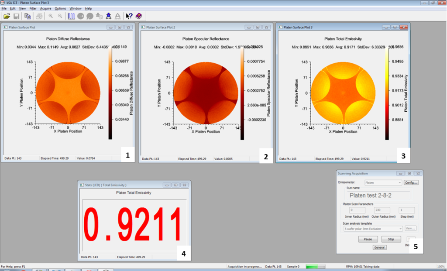Open the Filter menu
This screenshot has width=447, height=271.
pos(33,8)
